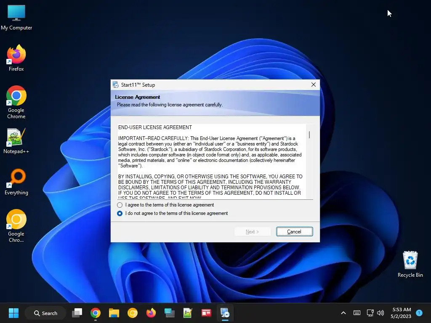Open notification center badge
The image size is (431, 323).
(x=419, y=313)
